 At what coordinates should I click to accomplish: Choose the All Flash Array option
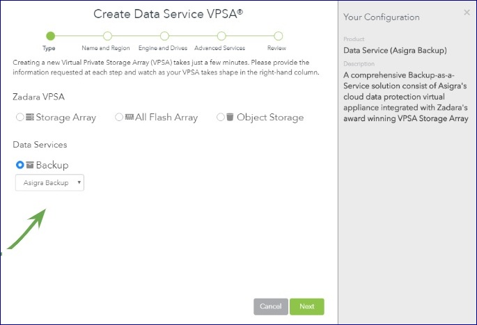tap(119, 118)
